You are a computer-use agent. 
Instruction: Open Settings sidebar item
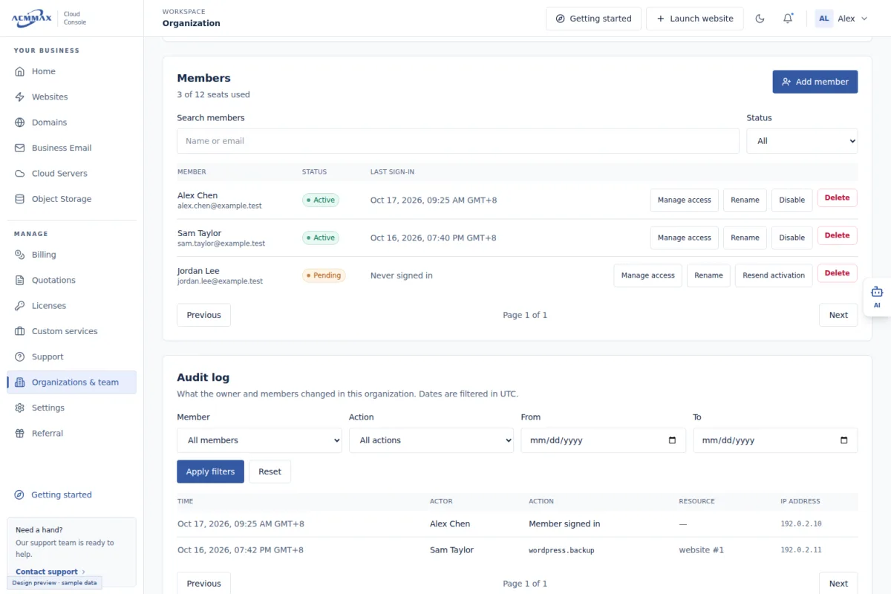point(71,408)
